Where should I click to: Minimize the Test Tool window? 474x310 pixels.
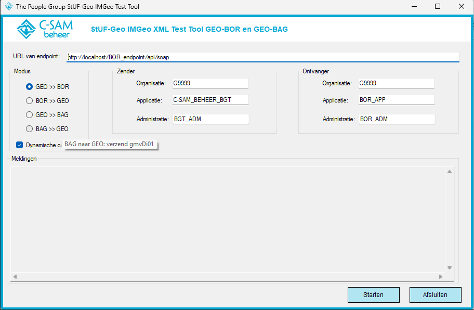click(x=414, y=6)
